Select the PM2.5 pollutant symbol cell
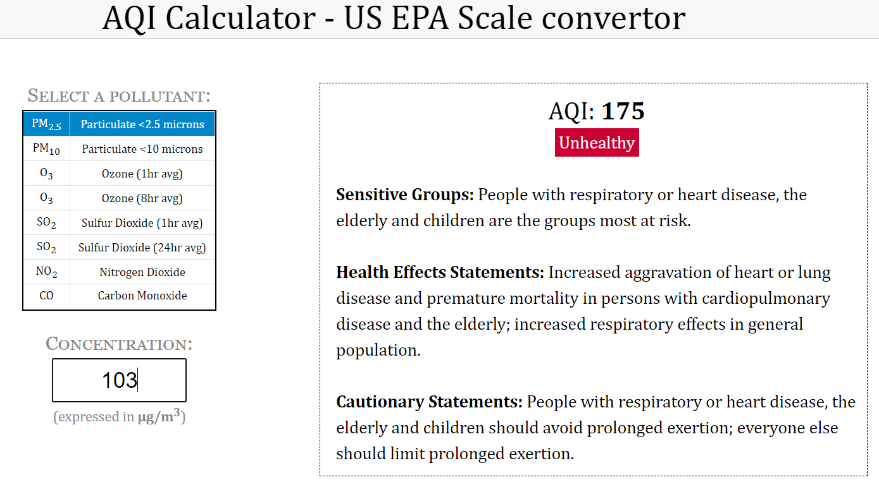The width and height of the screenshot is (879, 487). (47, 124)
